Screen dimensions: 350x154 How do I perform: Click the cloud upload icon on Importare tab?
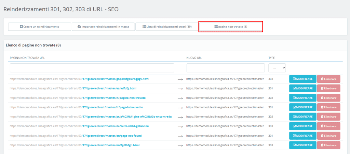pyautogui.click(x=79, y=27)
